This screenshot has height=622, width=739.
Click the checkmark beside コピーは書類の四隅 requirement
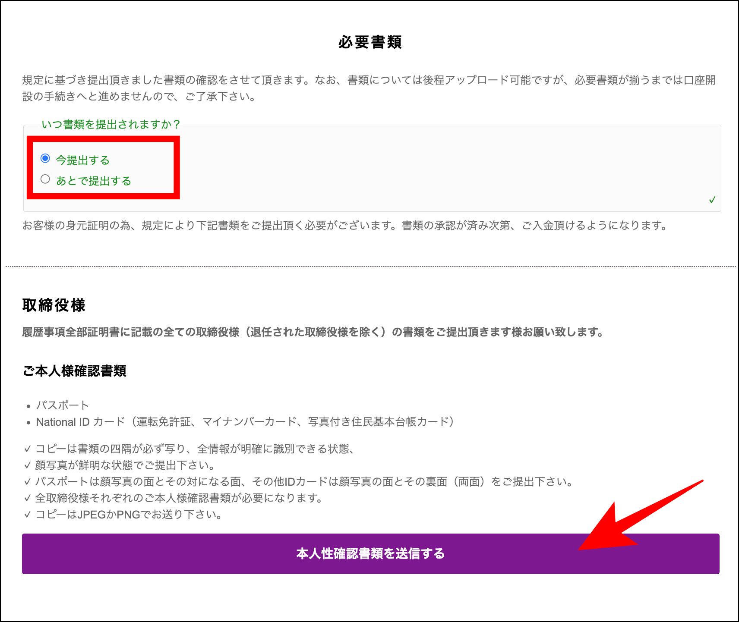tap(27, 449)
